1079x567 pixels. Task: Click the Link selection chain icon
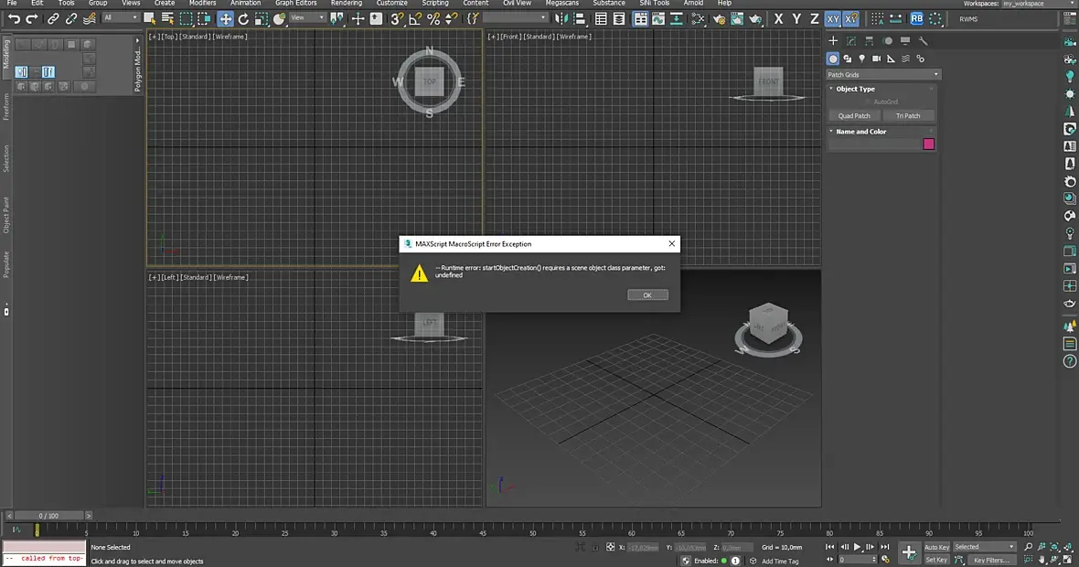[x=53, y=19]
